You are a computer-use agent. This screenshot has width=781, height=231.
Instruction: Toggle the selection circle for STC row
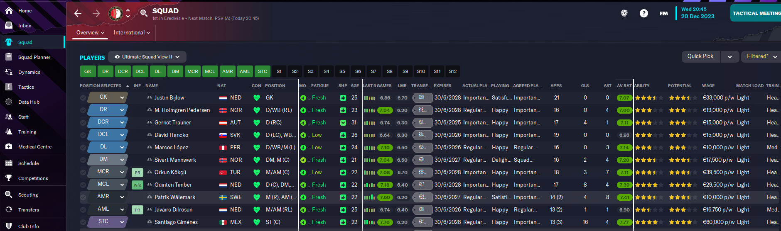click(83, 222)
